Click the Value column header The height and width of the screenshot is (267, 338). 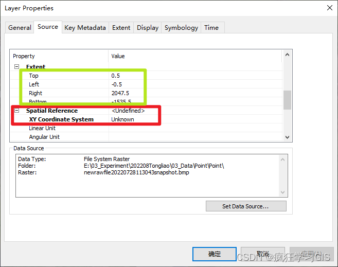click(195, 56)
